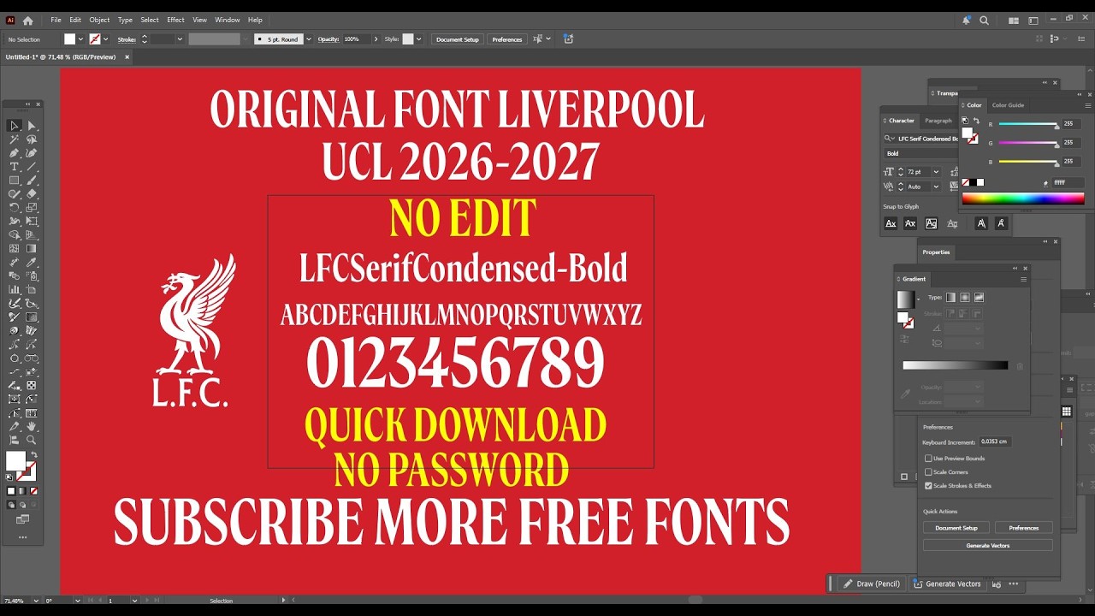
Task: Click the Freeform Gradient type icon
Action: 979,297
